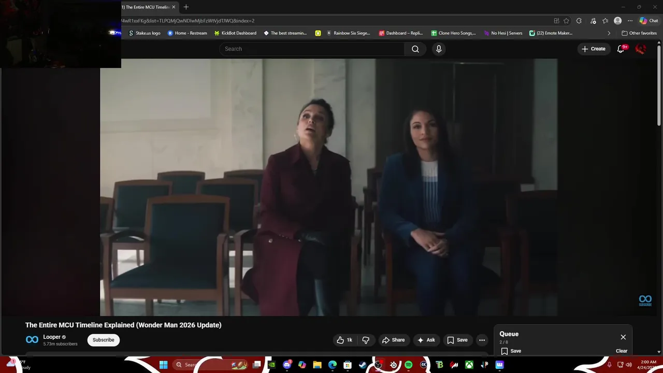This screenshot has height=373, width=663.
Task: Open the Windows Start menu
Action: tap(164, 365)
